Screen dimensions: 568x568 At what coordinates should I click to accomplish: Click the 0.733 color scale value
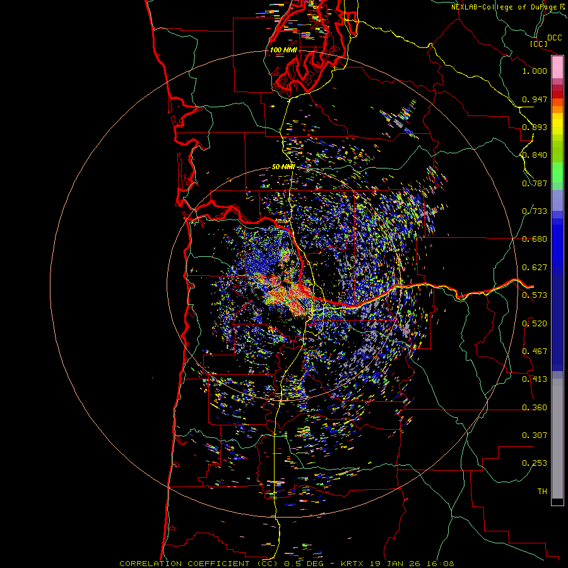pos(535,211)
